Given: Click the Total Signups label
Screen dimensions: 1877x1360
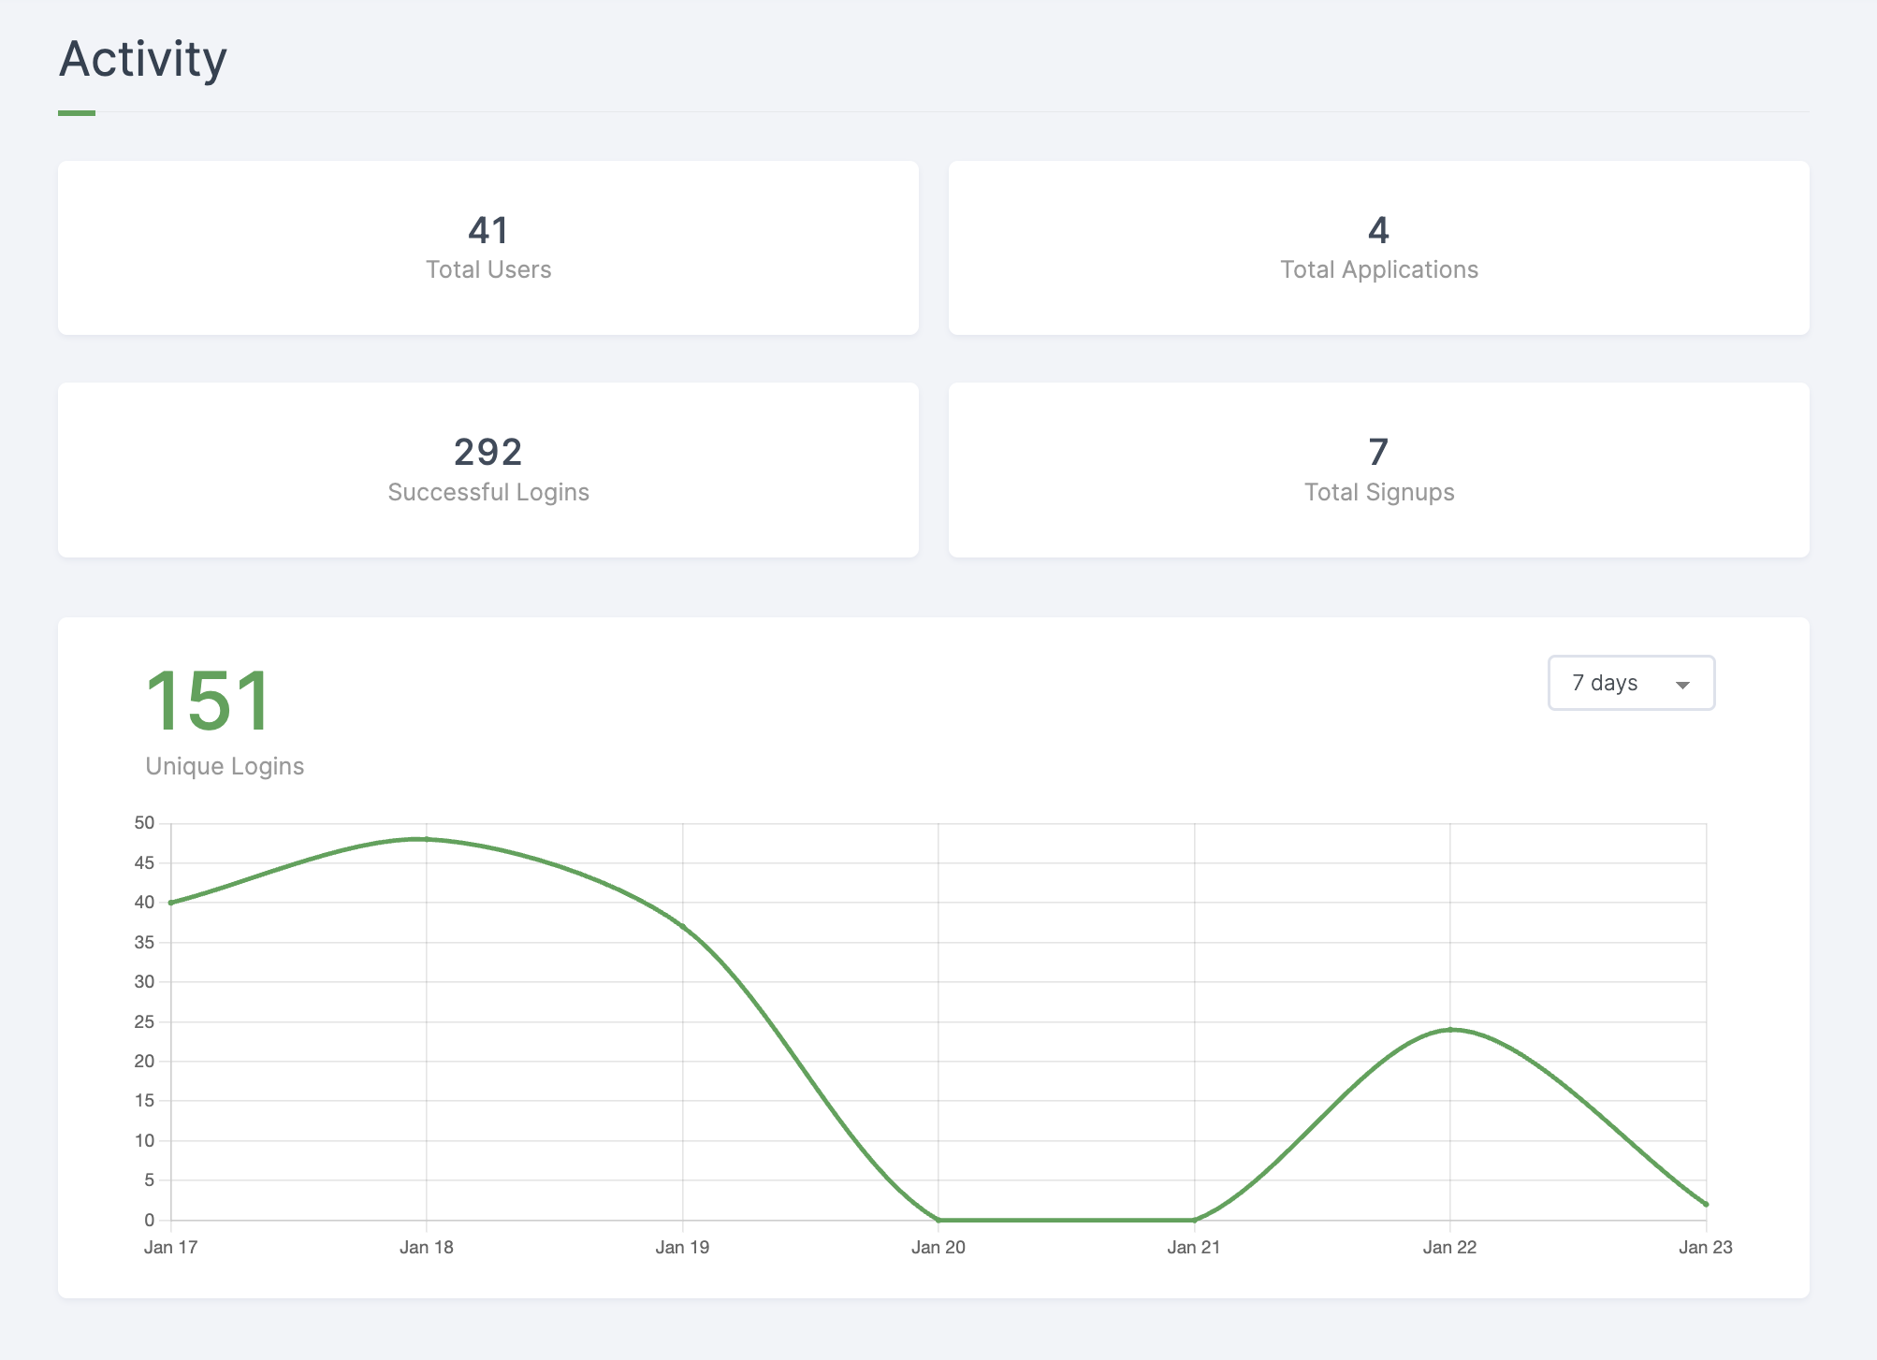Looking at the screenshot, I should tap(1379, 492).
